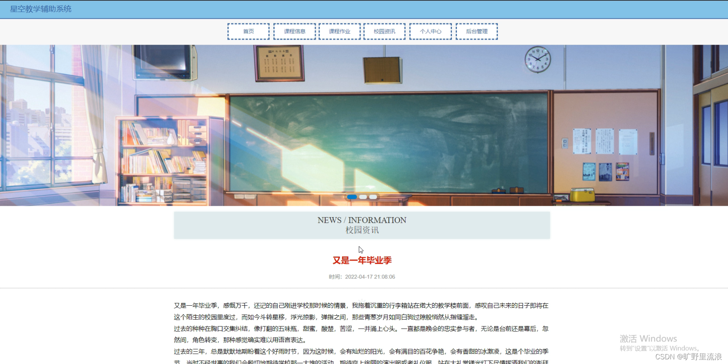Screen dimensions: 728x364
Task: Click the 校园资讯 heading text
Action: click(362, 230)
